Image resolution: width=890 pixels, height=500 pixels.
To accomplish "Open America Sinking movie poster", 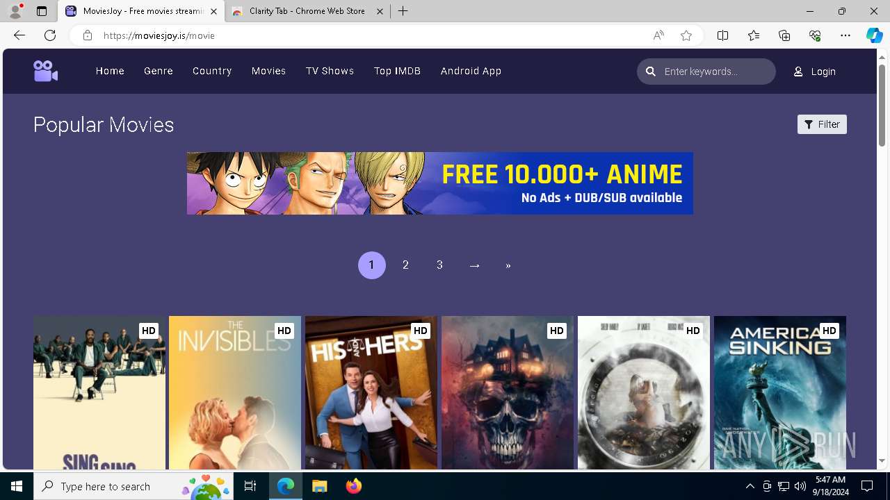I will click(x=780, y=393).
